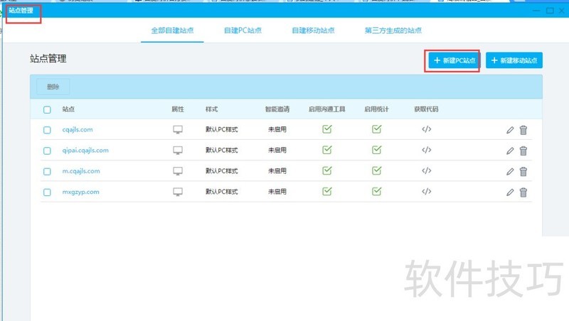The image size is (569, 321).
Task: Check the box beside cqajls.com
Action: coord(47,130)
